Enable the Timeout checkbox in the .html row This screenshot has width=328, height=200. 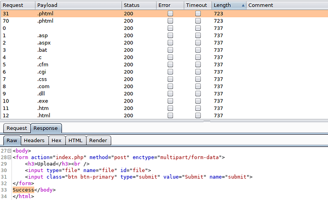[198, 115]
